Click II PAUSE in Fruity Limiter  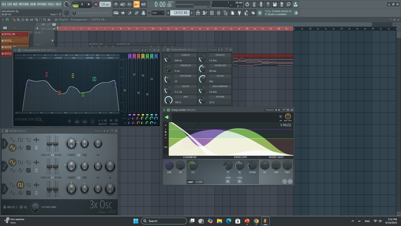click(x=286, y=125)
